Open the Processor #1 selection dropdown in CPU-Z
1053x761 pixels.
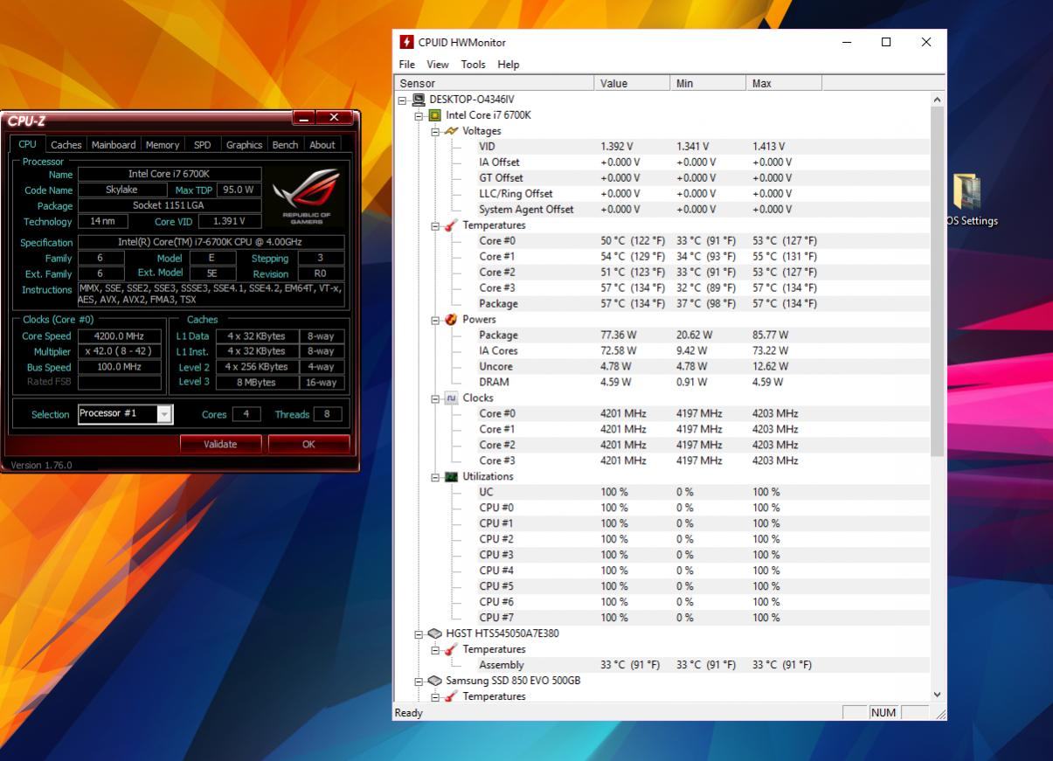pos(164,414)
